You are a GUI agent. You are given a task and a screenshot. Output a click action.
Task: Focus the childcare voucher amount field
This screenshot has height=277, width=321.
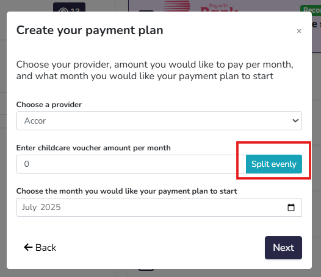(131, 164)
